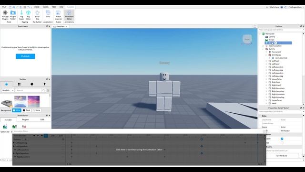The height and width of the screenshot is (172, 305).
Task: Open the Build Rig tool
Action: point(37,15)
